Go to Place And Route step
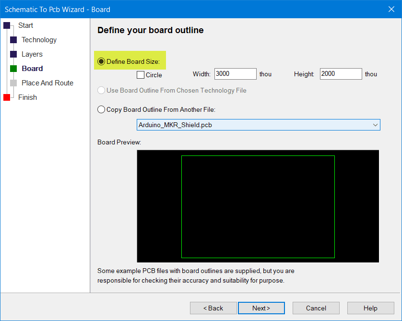This screenshot has width=402, height=321. [x=47, y=83]
